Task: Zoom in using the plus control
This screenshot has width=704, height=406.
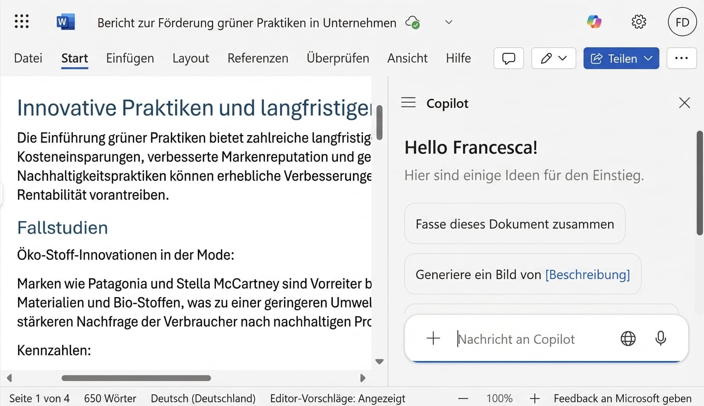Action: (534, 398)
